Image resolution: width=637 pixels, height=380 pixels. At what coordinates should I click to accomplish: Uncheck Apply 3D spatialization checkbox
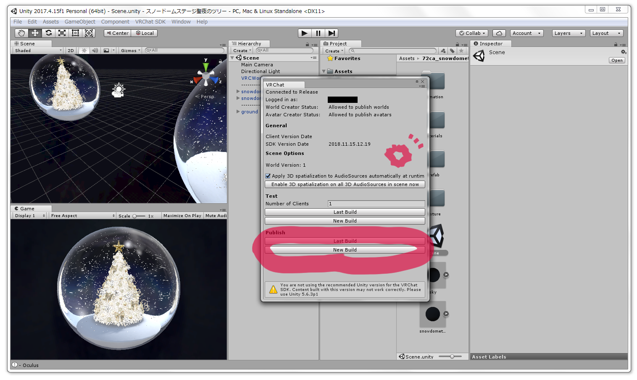[x=268, y=176]
